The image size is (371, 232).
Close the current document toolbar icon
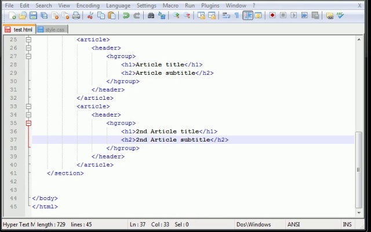tap(55, 16)
